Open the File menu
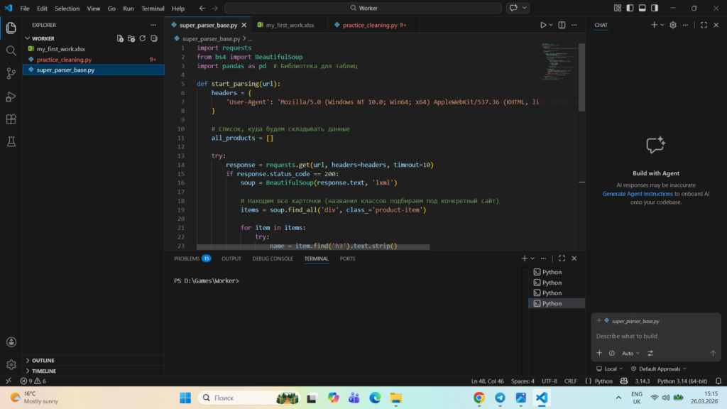The height and width of the screenshot is (409, 727). pos(25,9)
